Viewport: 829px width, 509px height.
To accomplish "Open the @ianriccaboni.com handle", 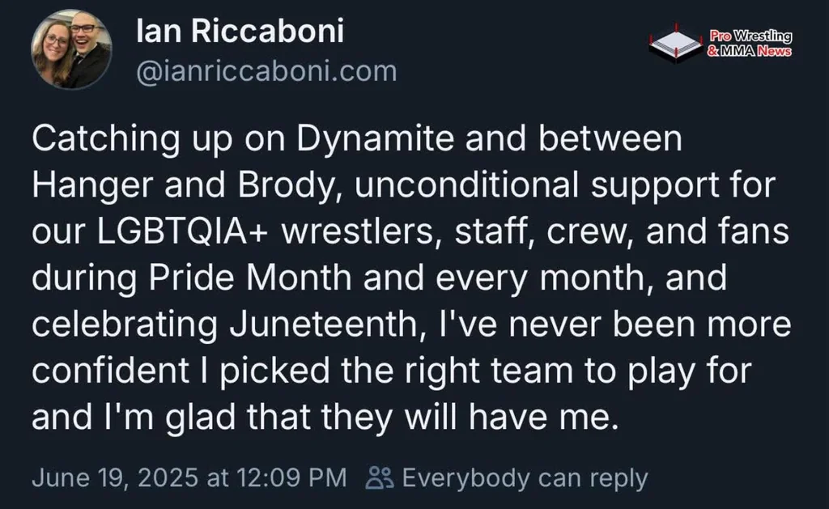I will [x=266, y=71].
